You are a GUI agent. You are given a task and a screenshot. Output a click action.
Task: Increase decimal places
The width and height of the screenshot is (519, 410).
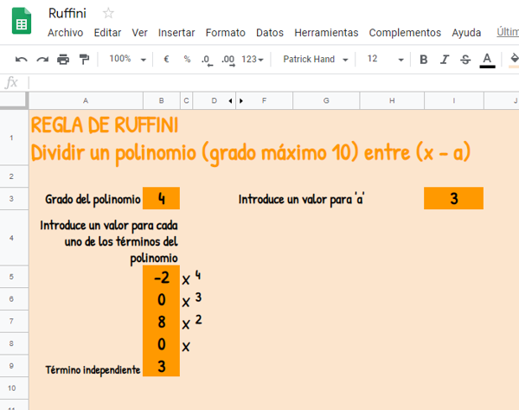(228, 61)
